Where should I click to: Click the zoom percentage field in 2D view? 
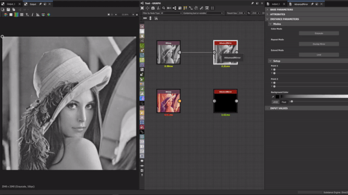coord(125,15)
